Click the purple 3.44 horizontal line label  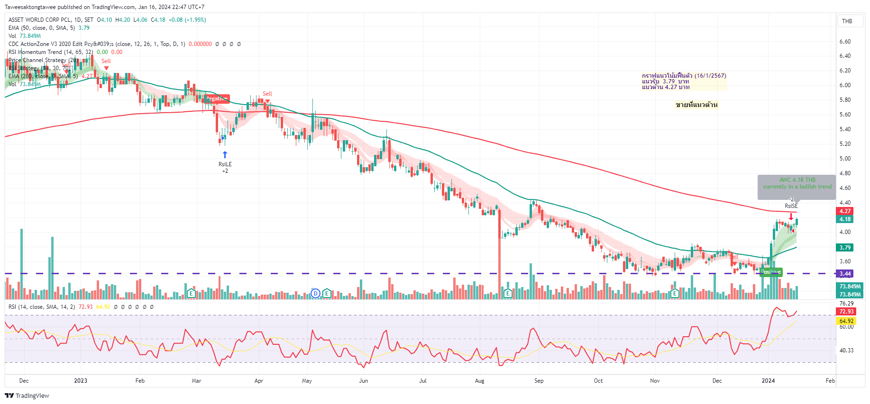point(845,274)
